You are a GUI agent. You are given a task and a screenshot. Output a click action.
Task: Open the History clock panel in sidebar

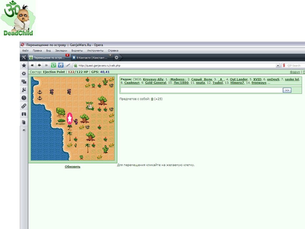[24, 98]
